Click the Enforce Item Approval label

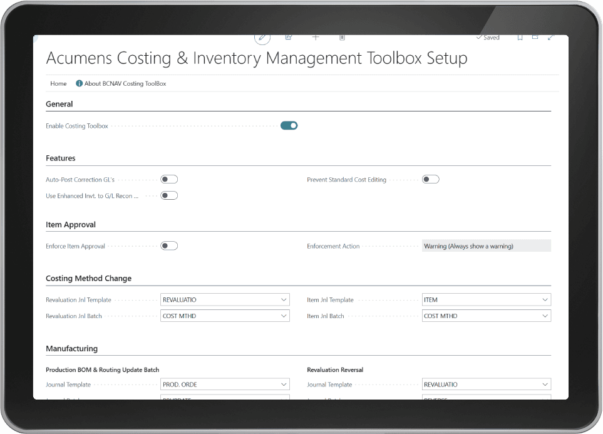point(75,246)
